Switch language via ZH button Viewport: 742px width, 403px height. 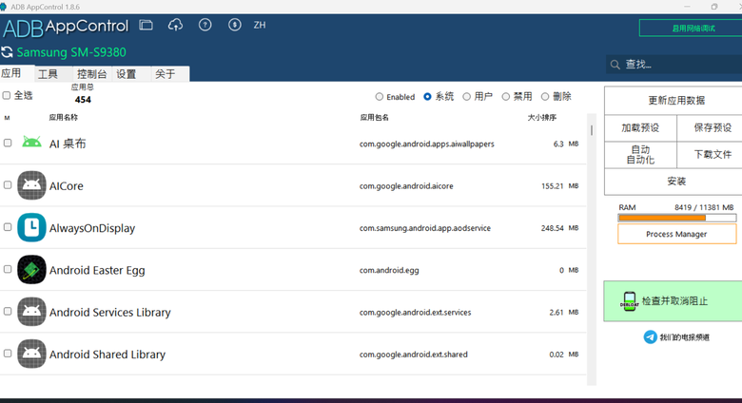pos(260,25)
